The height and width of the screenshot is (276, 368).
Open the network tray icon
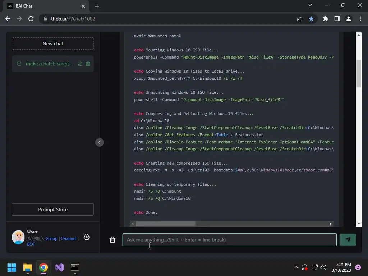[x=314, y=267]
